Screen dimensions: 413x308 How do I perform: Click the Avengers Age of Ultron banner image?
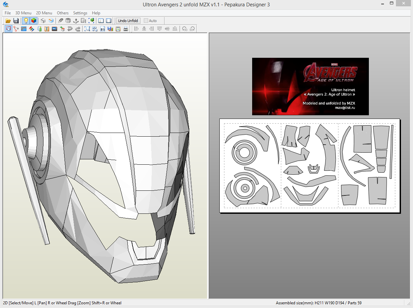pos(310,87)
